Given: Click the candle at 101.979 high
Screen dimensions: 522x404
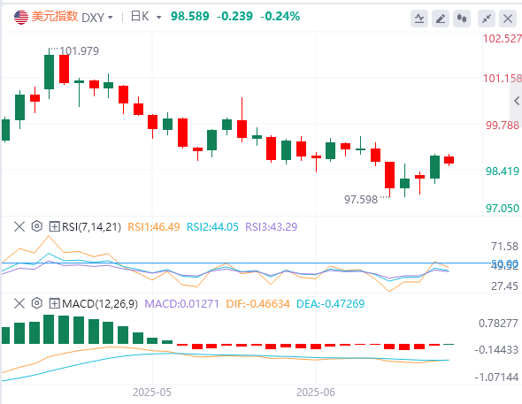Looking at the screenshot, I should pyautogui.click(x=49, y=72).
